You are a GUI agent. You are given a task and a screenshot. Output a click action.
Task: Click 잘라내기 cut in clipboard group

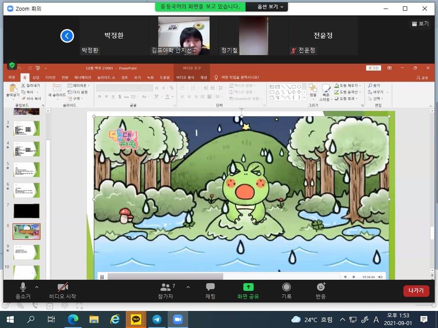[x=31, y=85]
